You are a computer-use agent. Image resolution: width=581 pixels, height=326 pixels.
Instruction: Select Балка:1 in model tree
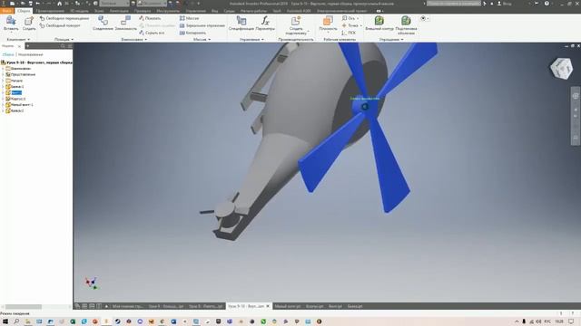pos(17,87)
